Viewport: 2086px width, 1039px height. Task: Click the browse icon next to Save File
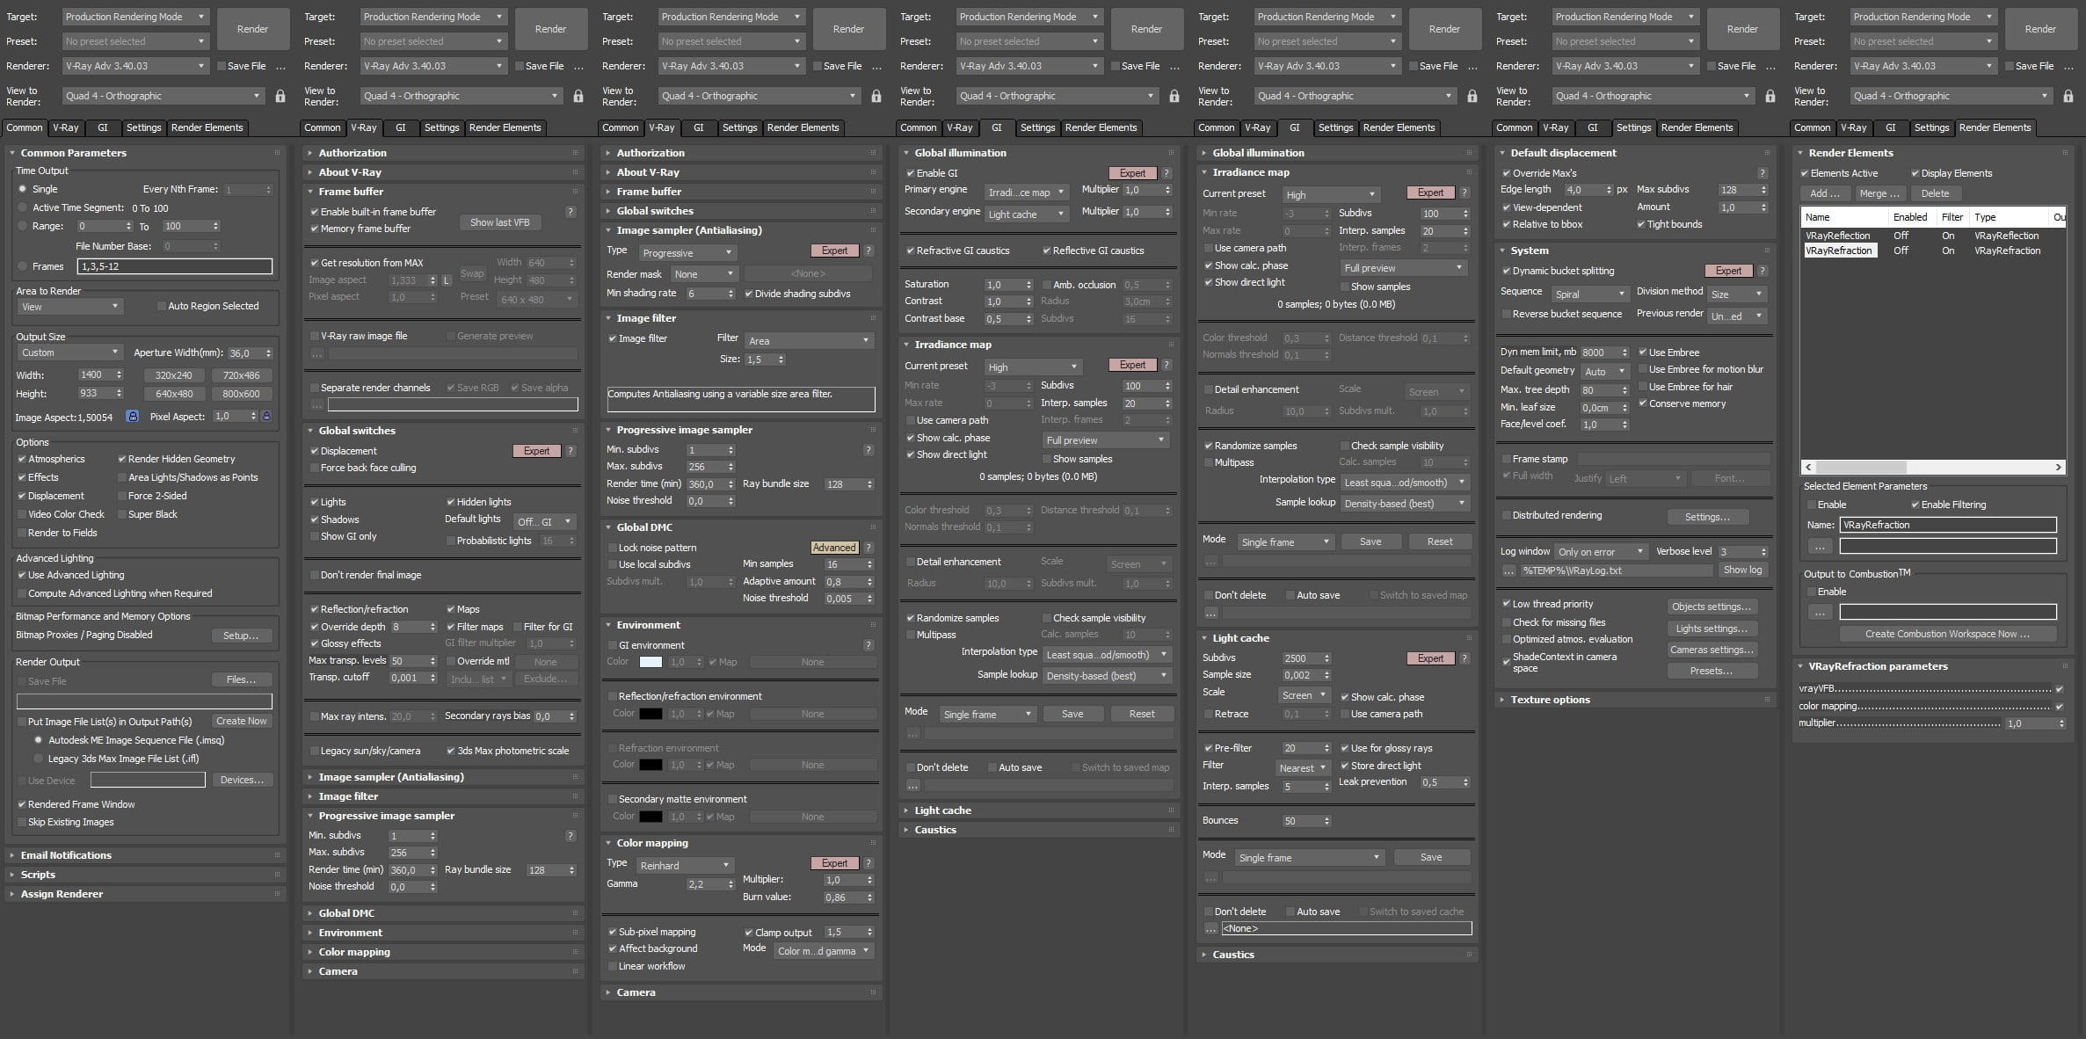coord(280,65)
